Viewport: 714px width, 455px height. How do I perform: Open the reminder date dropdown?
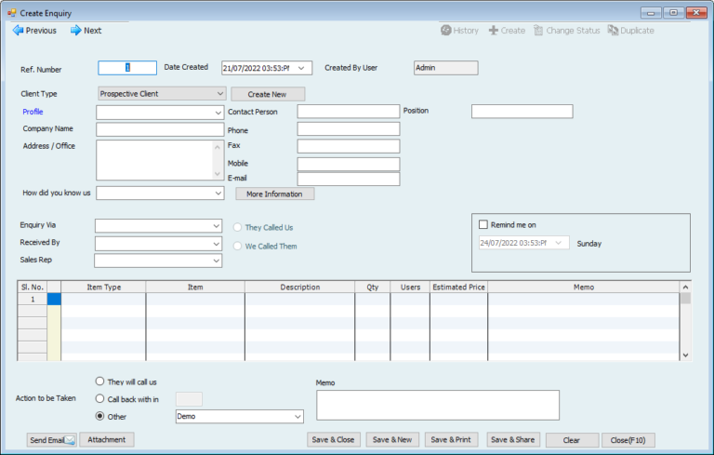click(558, 243)
